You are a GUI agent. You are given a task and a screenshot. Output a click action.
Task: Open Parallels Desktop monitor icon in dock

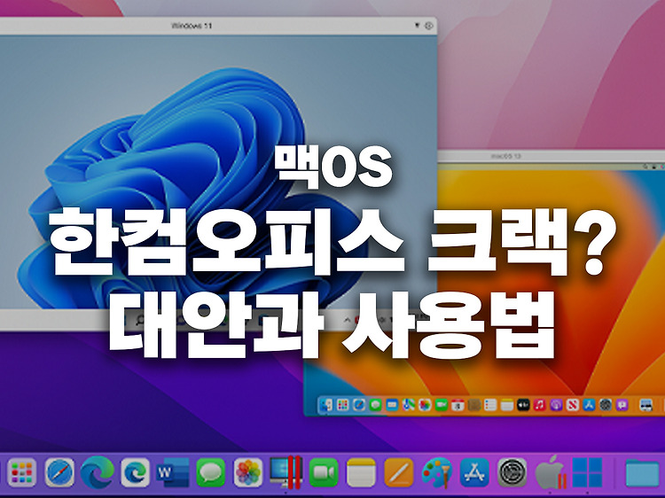pyautogui.click(x=286, y=472)
